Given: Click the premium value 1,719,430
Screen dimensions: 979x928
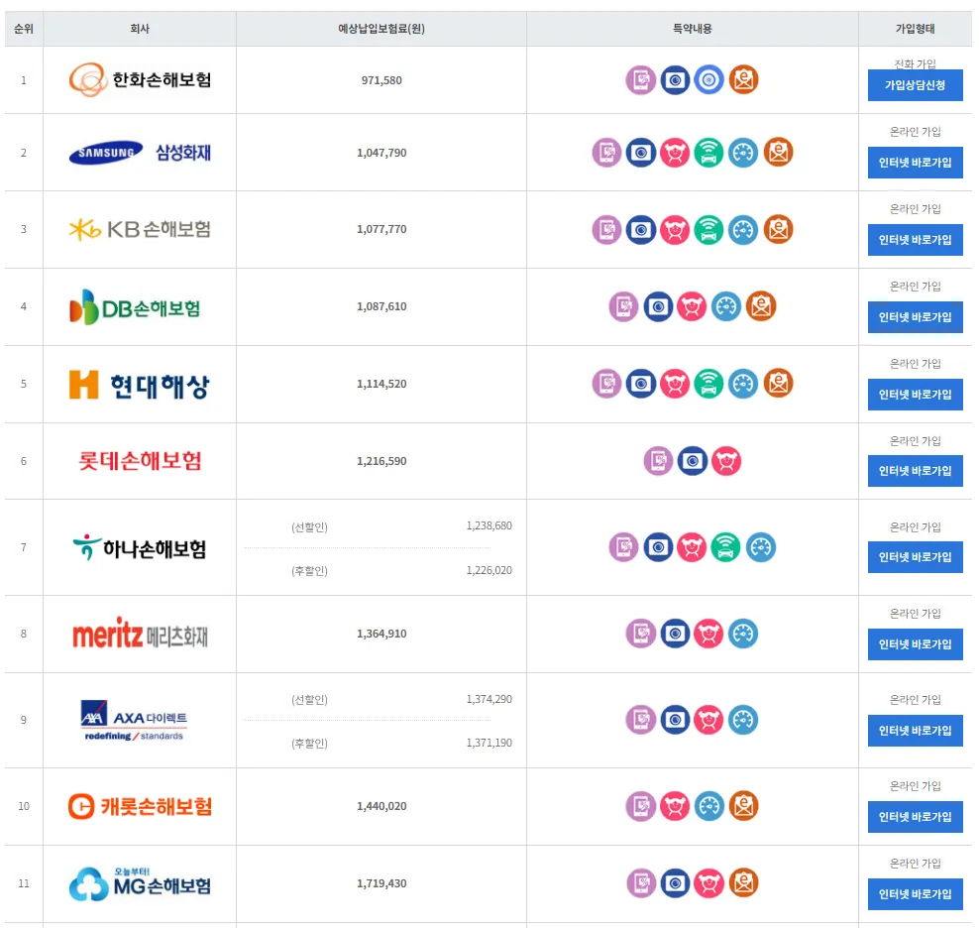Looking at the screenshot, I should coord(381,883).
